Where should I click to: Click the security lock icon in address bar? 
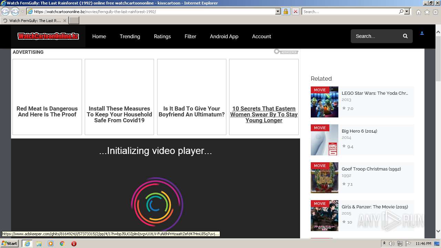[286, 11]
